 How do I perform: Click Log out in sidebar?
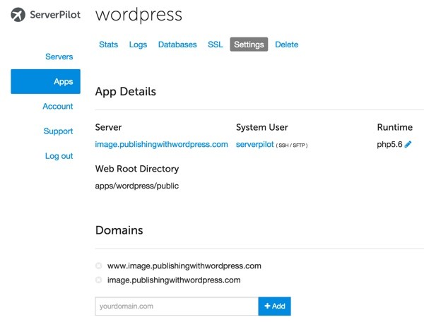[59, 156]
